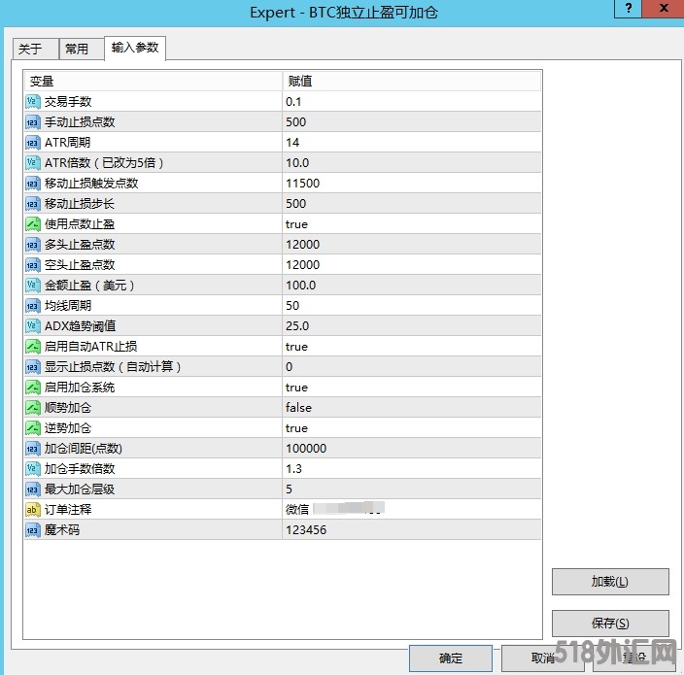Select the false value of 顺势加仓
The width and height of the screenshot is (684, 675).
pos(299,408)
